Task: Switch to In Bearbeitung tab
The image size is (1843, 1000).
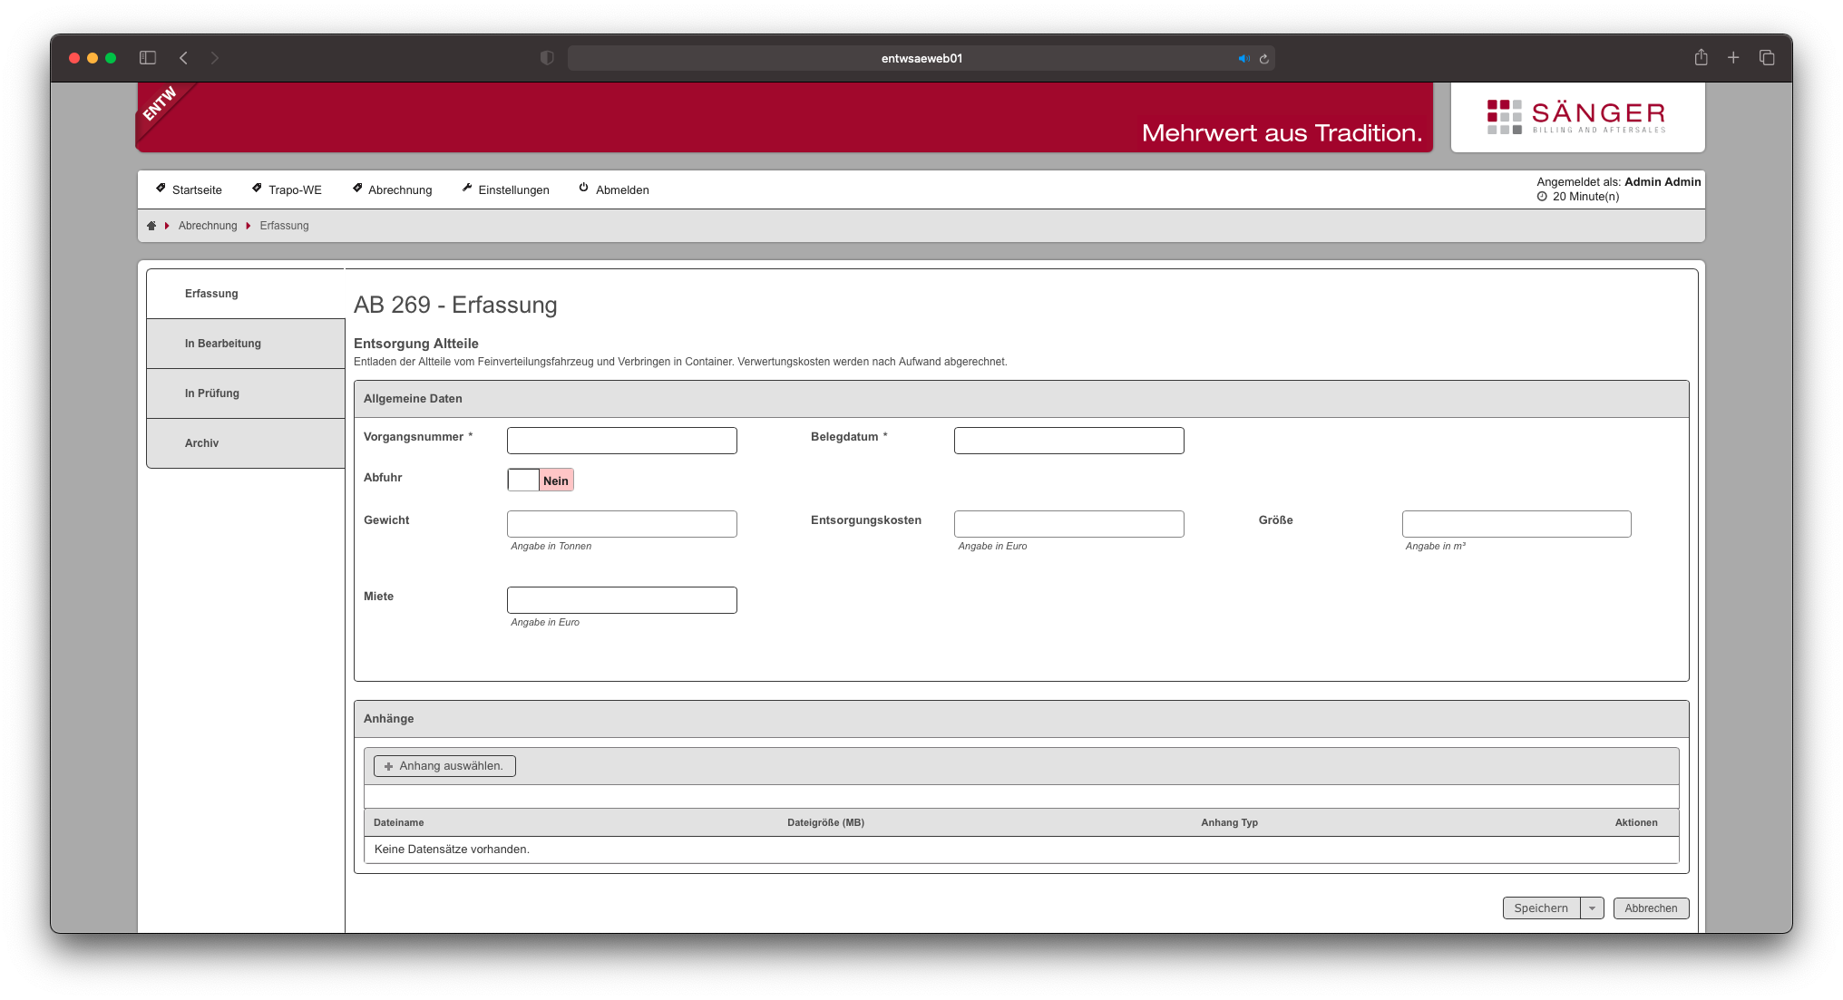Action: click(246, 344)
